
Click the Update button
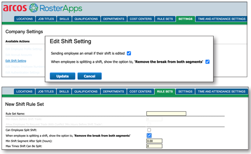tap(62, 76)
